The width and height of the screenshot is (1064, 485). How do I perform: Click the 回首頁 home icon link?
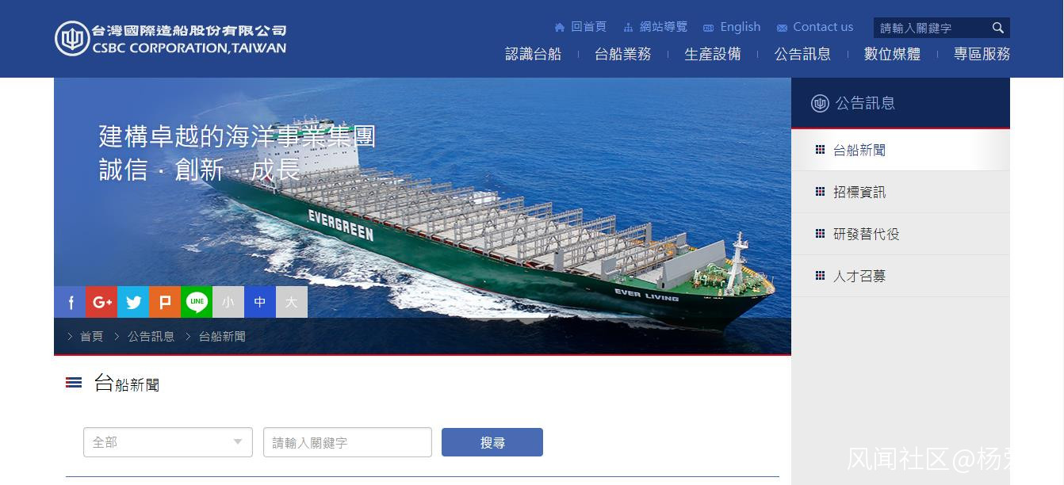point(580,27)
